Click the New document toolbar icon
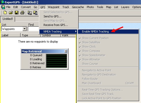Viewport: 141px width, 103px height. [5, 13]
